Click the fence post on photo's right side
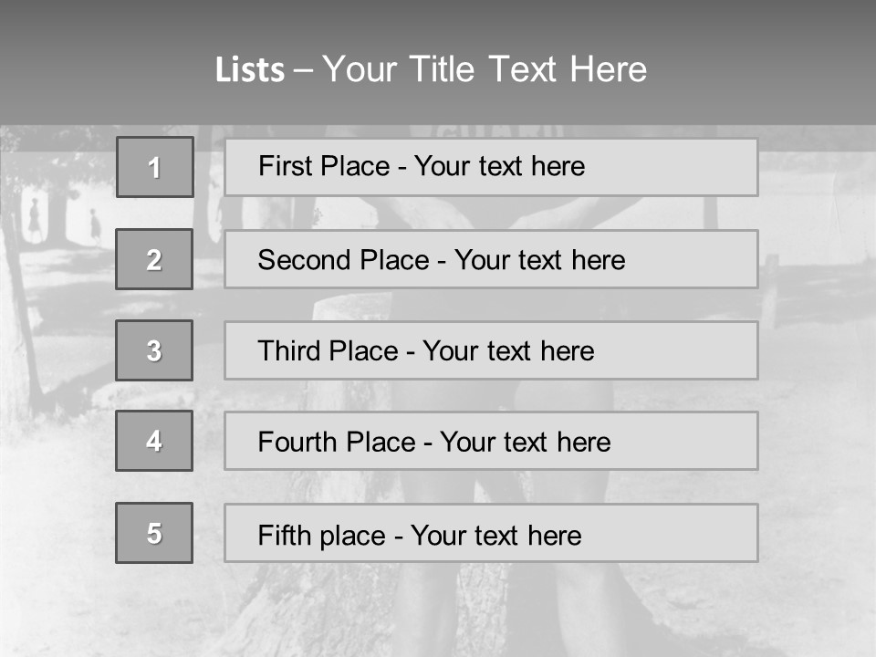 (771, 290)
